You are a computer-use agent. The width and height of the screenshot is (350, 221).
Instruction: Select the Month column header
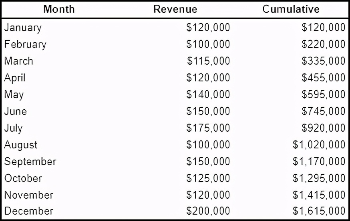click(59, 9)
